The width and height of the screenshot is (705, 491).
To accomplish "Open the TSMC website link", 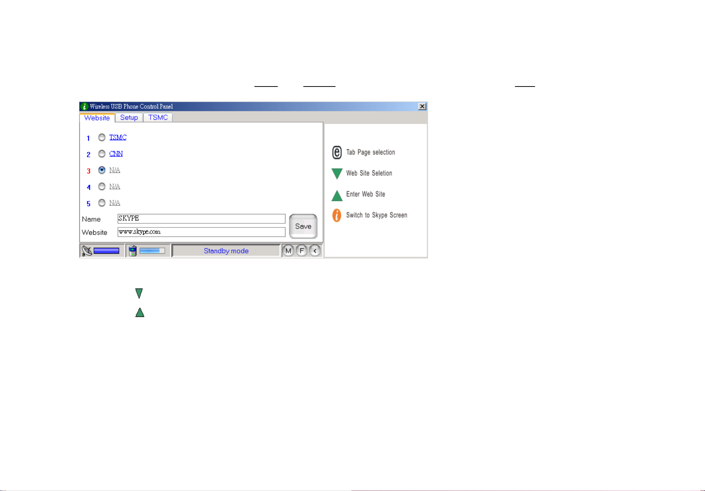I will [118, 137].
